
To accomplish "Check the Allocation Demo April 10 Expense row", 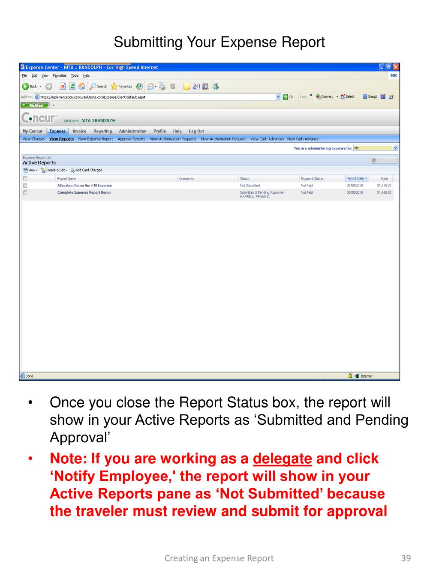I will point(25,186).
